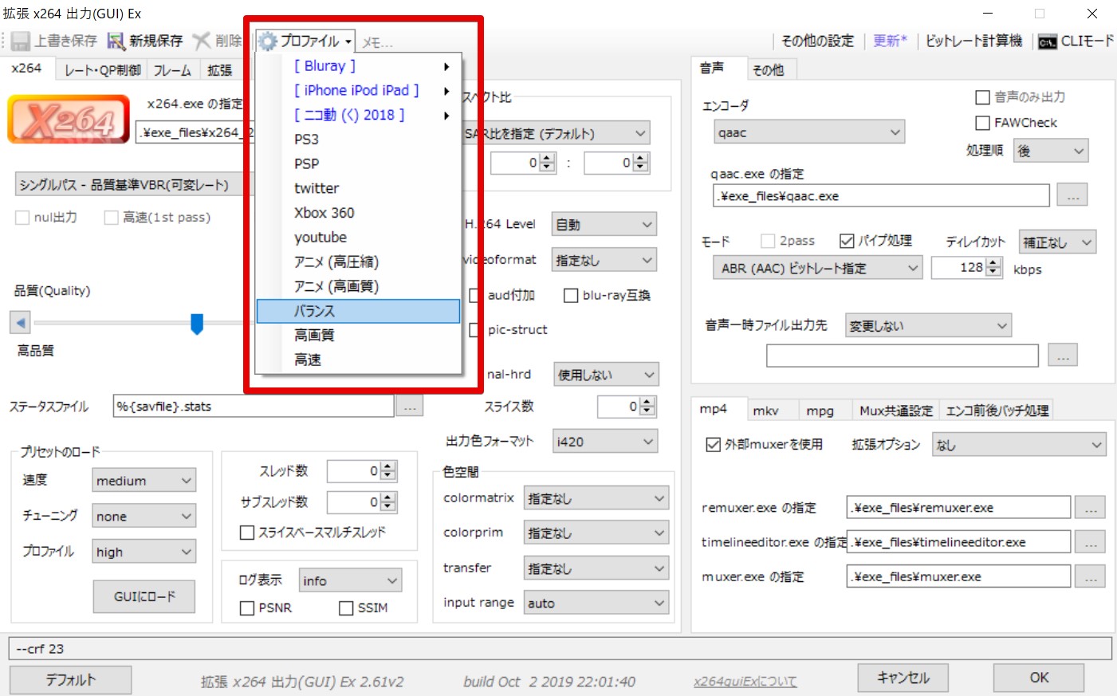Viewport: 1117px width, 696px height.
Task: Toggle the FAWCheck checkbox
Action: coord(983,123)
